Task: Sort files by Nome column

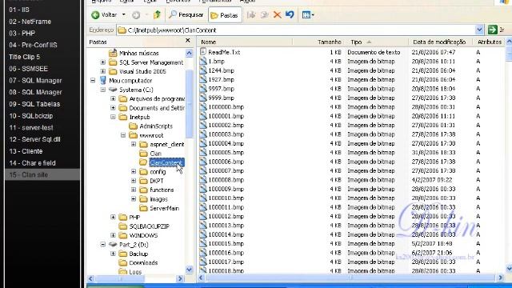Action: coord(245,42)
